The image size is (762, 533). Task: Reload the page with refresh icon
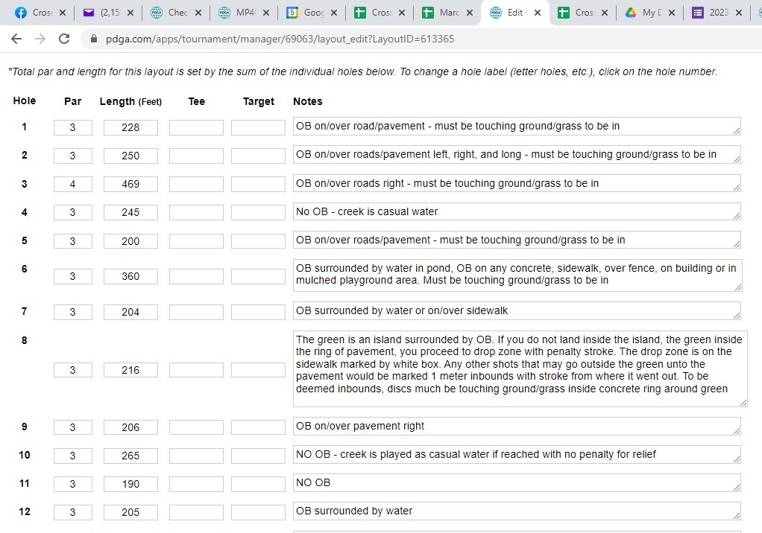(64, 39)
